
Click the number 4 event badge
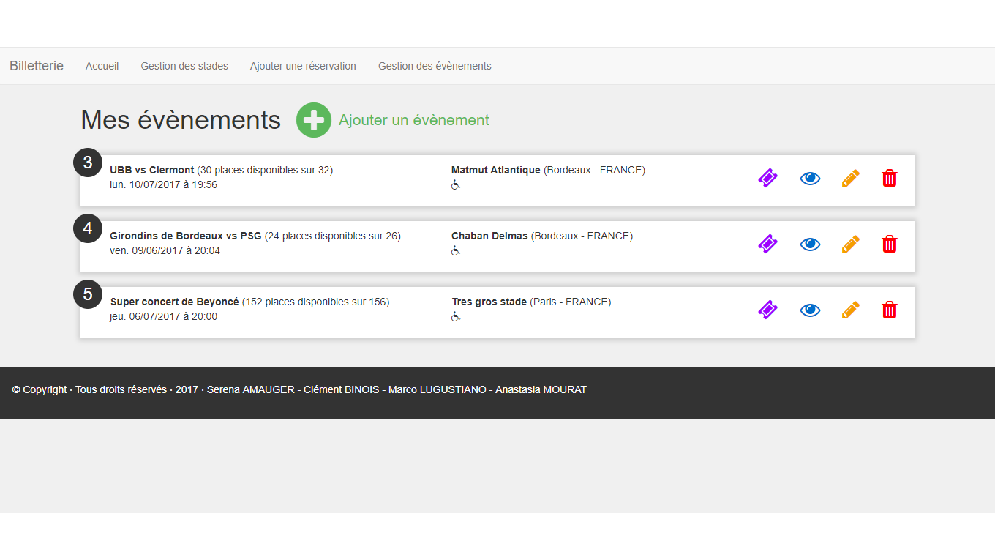tap(88, 228)
